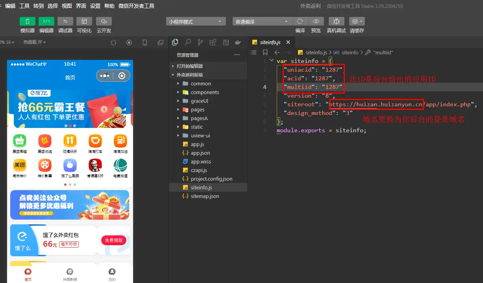The width and height of the screenshot is (483, 283).
Task: Open the Docker whale icon
Action: tap(238, 42)
